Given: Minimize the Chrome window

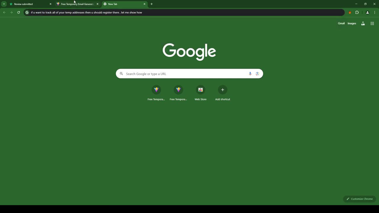Looking at the screenshot, I should click(x=356, y=4).
